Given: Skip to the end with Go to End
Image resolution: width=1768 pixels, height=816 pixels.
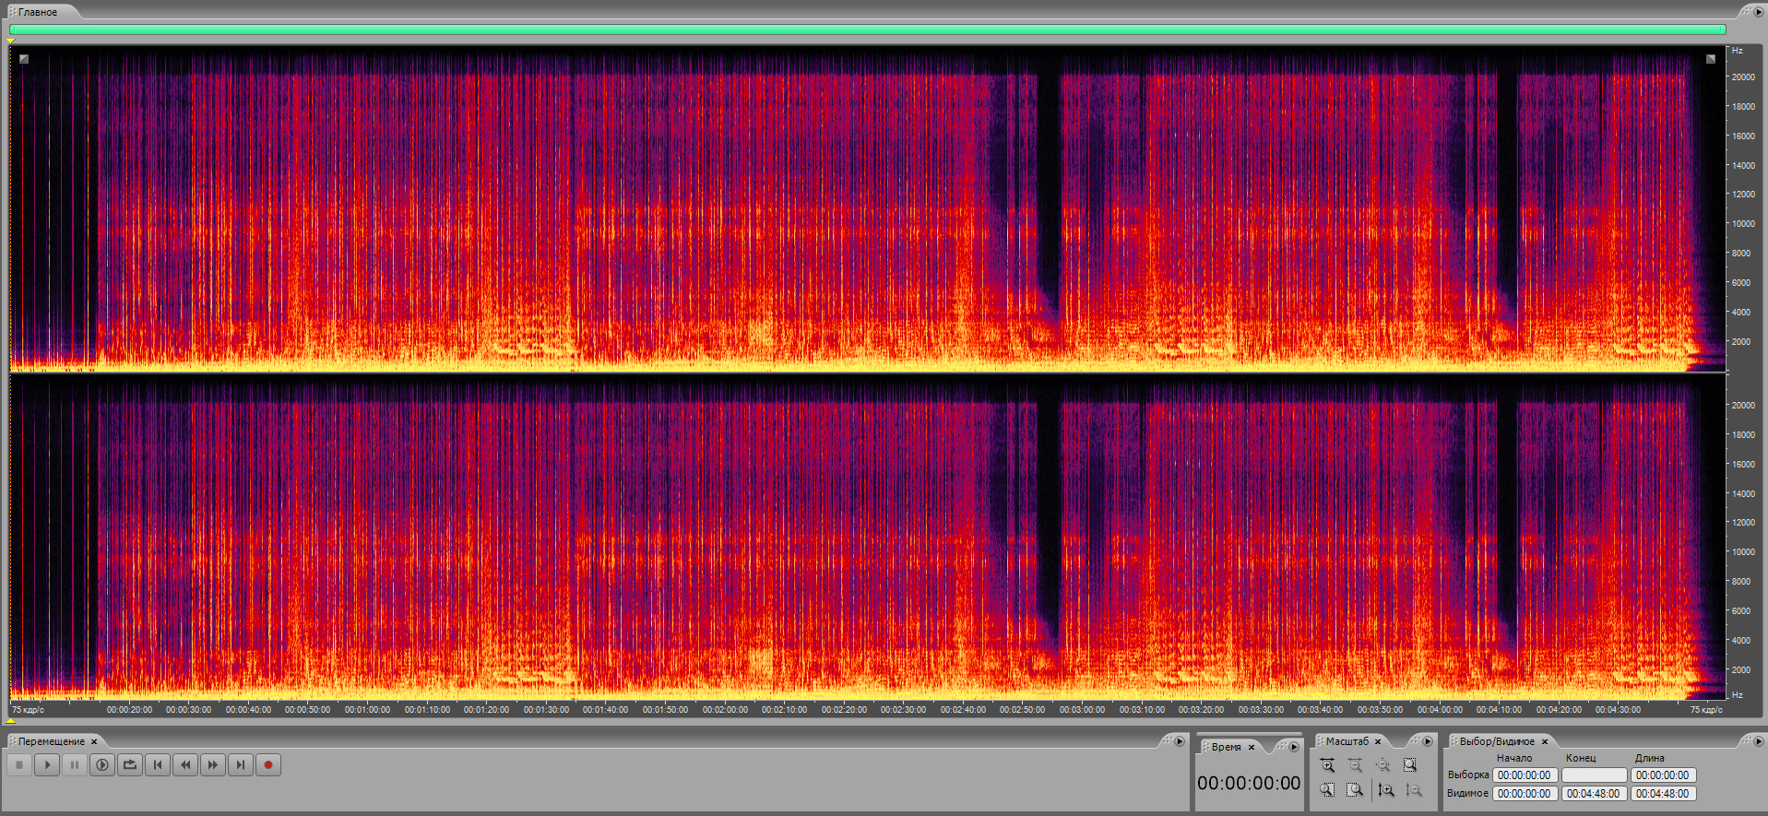Looking at the screenshot, I should [x=241, y=764].
